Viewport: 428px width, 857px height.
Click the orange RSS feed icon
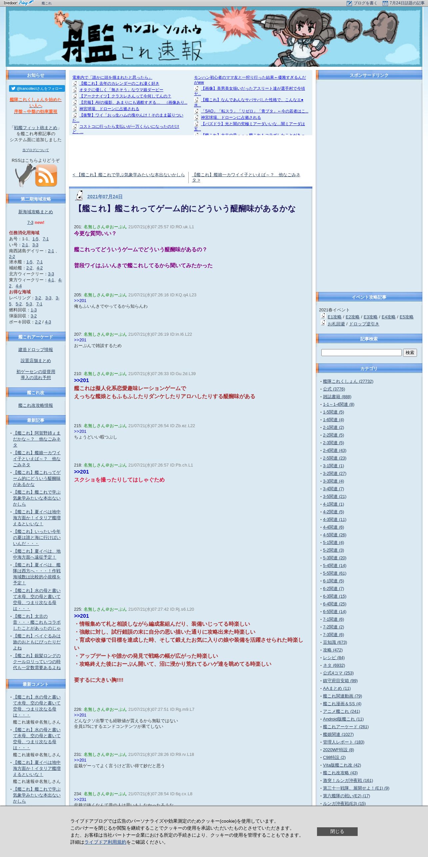pyautogui.click(x=46, y=175)
